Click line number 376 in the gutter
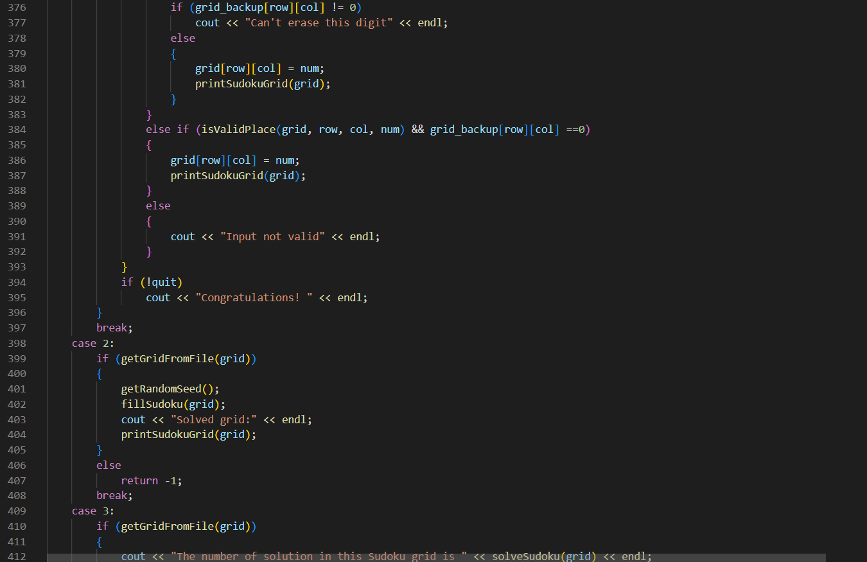867x562 pixels. pos(17,7)
